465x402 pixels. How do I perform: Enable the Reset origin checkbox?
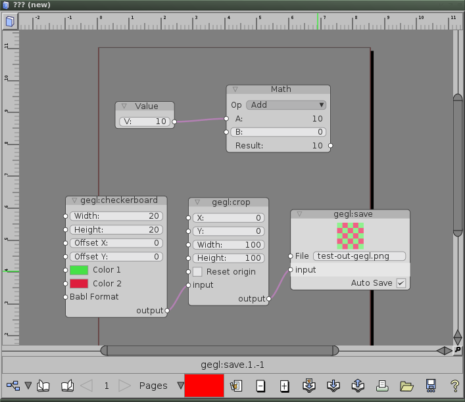pyautogui.click(x=197, y=272)
